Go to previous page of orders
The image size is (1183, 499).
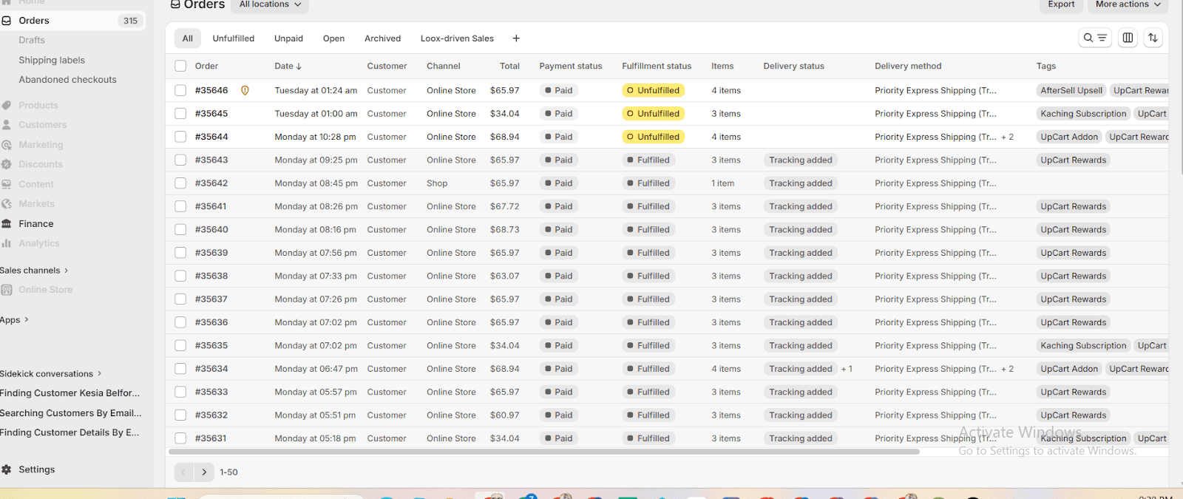(184, 472)
